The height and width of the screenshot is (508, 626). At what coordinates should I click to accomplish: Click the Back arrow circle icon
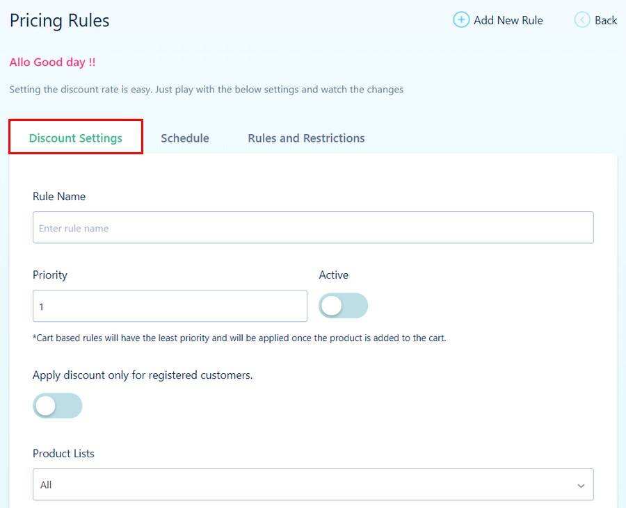coord(582,20)
